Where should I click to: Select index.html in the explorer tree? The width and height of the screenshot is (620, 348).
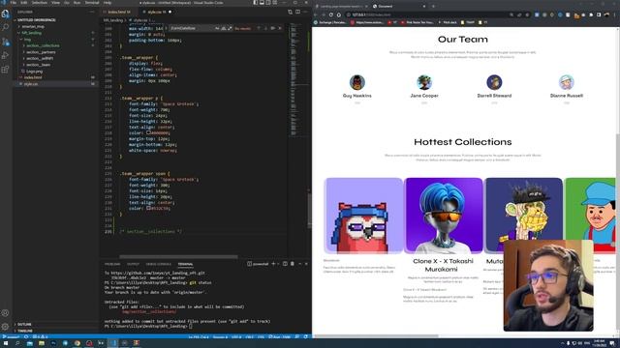(33, 77)
